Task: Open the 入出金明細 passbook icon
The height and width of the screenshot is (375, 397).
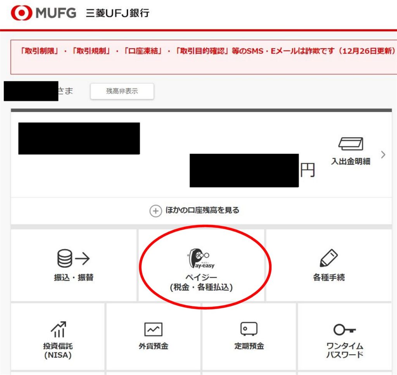Action: [x=351, y=144]
